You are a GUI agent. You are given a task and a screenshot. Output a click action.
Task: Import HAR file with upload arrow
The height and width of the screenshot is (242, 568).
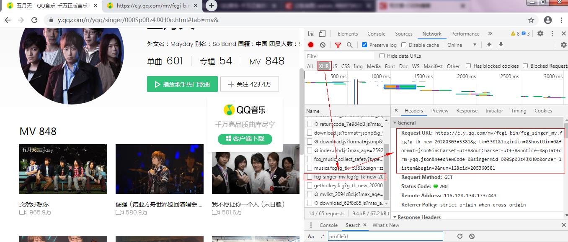tap(489, 45)
